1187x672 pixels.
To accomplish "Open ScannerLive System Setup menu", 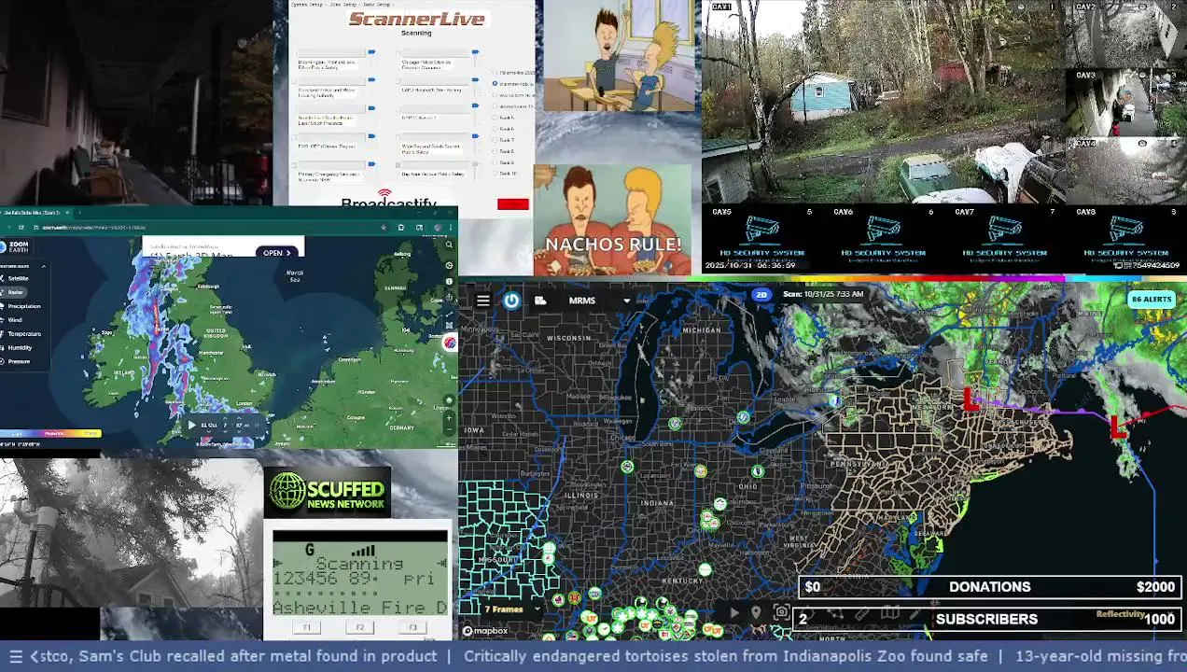I will pyautogui.click(x=307, y=5).
